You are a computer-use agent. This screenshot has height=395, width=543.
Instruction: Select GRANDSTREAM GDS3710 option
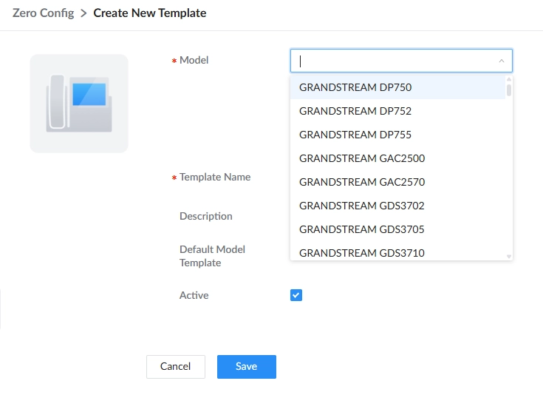pyautogui.click(x=397, y=252)
